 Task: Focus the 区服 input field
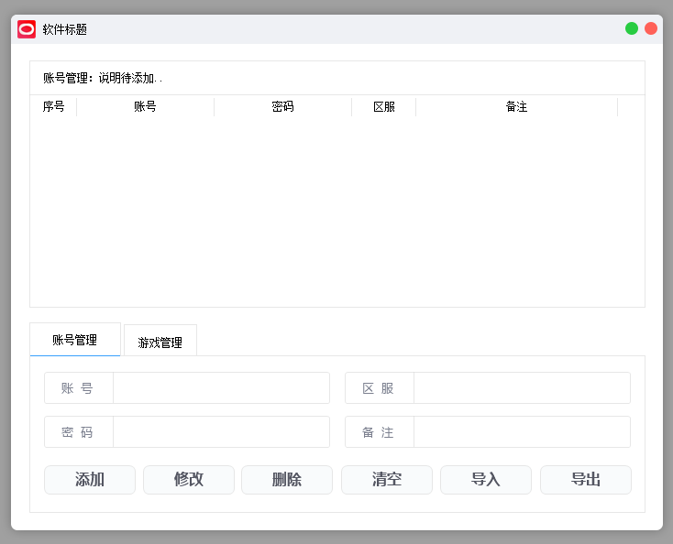(x=522, y=388)
